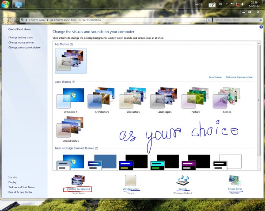Click the Save theme link
This screenshot has height=211, width=265.
[x=215, y=77]
